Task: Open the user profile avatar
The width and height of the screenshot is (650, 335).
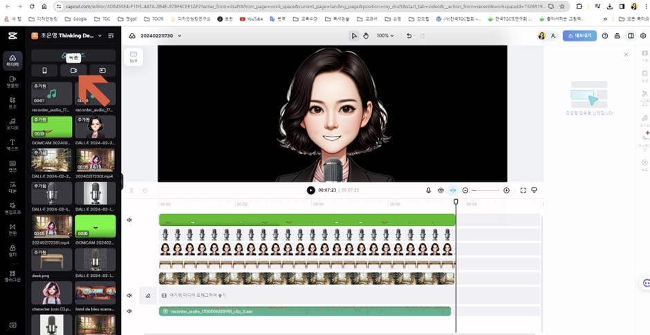Action: coord(541,36)
